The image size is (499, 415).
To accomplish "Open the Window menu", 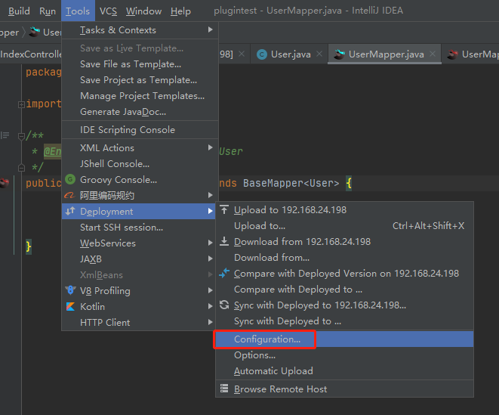I will point(143,11).
